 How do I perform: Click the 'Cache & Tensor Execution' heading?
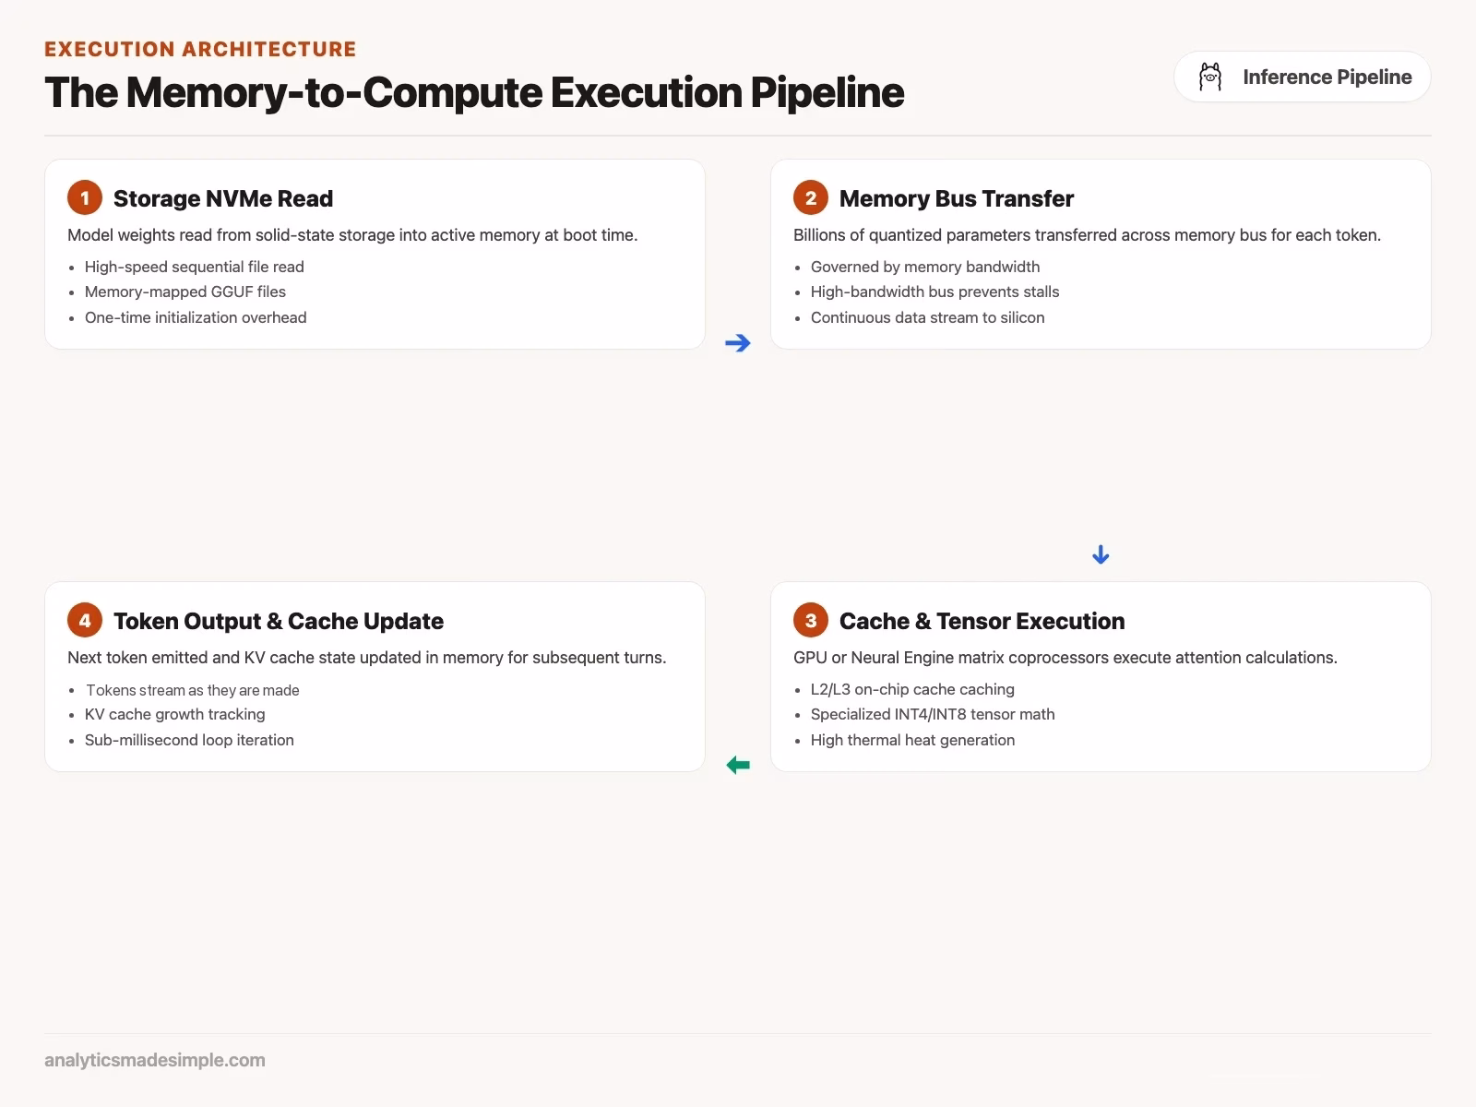982,621
